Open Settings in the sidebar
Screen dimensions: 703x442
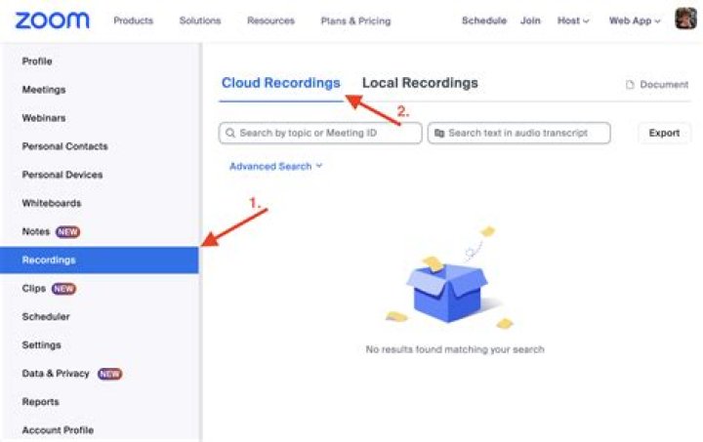pyautogui.click(x=42, y=345)
